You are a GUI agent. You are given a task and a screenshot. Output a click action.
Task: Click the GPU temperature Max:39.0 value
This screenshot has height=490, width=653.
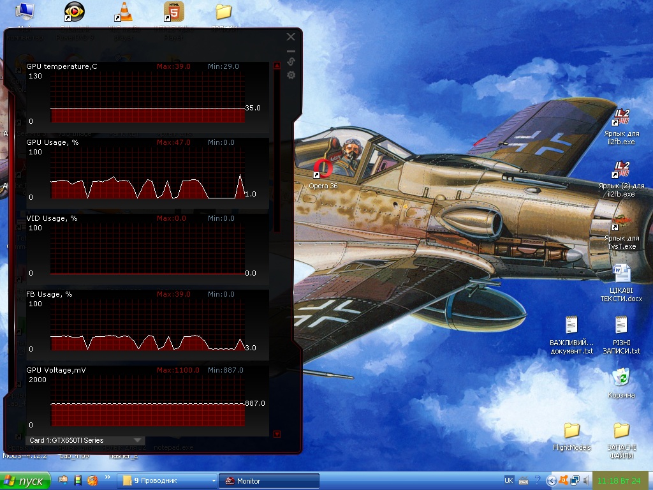point(173,66)
